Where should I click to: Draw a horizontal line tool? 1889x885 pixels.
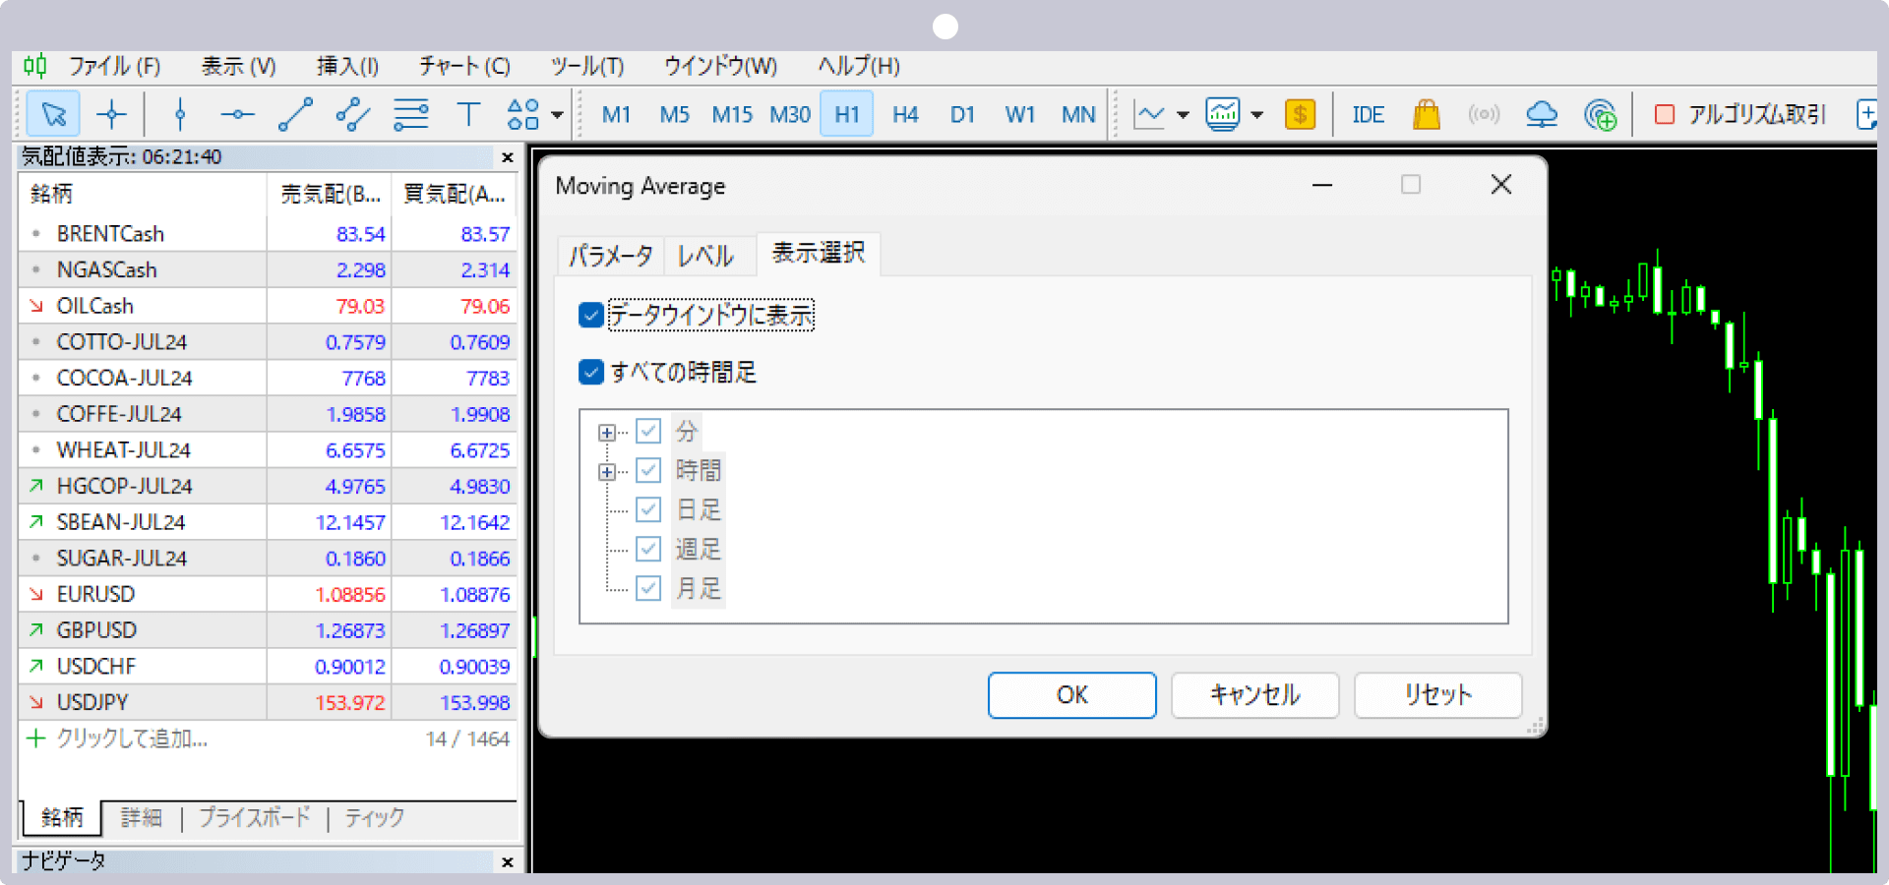[237, 115]
